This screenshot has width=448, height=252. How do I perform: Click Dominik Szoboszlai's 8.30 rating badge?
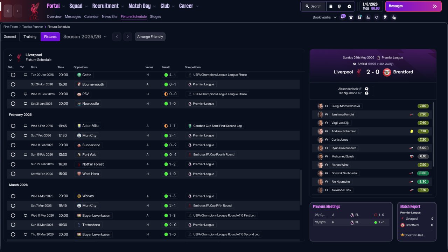423,173
